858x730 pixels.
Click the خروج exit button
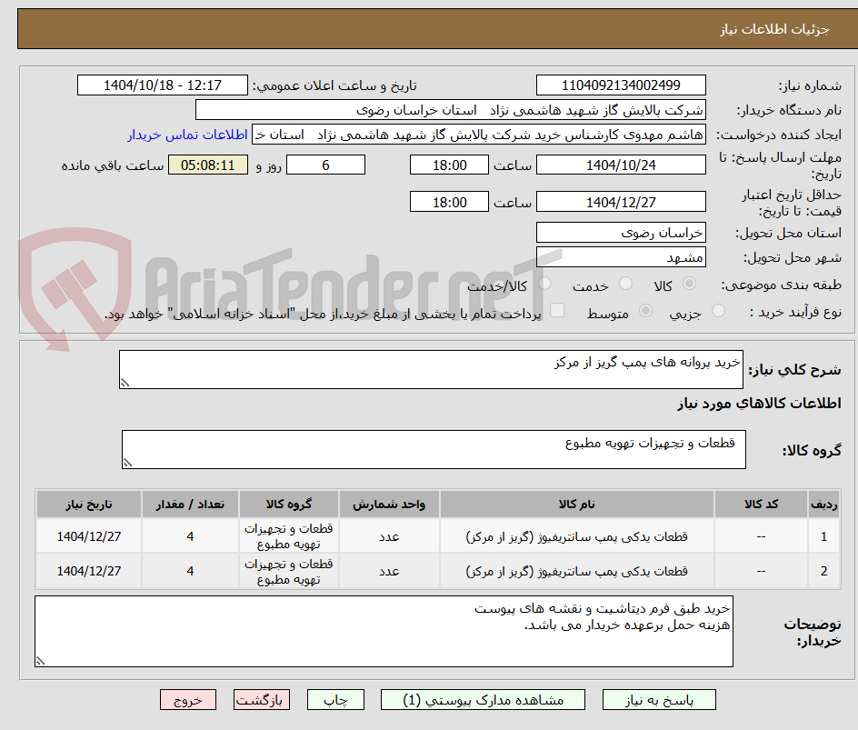click(x=188, y=700)
